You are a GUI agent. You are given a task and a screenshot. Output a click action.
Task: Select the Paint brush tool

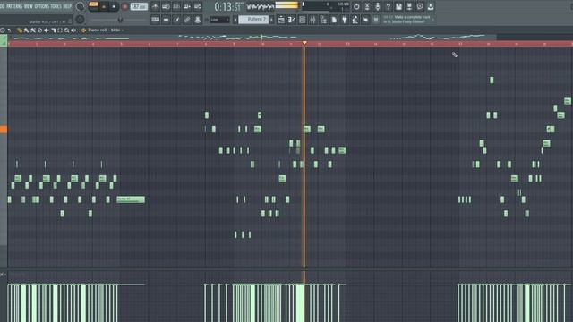[x=26, y=30]
